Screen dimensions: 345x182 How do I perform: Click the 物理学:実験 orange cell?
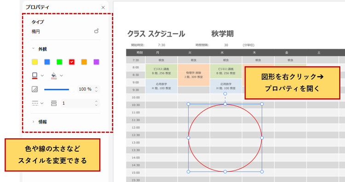pyautogui.click(x=194, y=75)
